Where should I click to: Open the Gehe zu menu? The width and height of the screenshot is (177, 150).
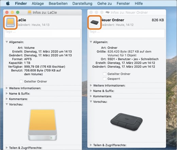tap(104, 3)
